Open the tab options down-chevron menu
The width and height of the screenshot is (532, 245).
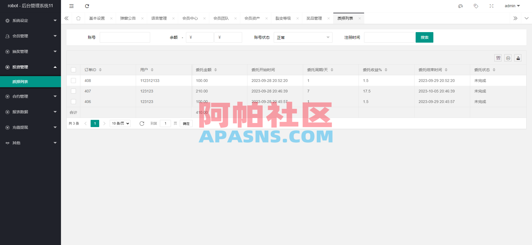[526, 18]
